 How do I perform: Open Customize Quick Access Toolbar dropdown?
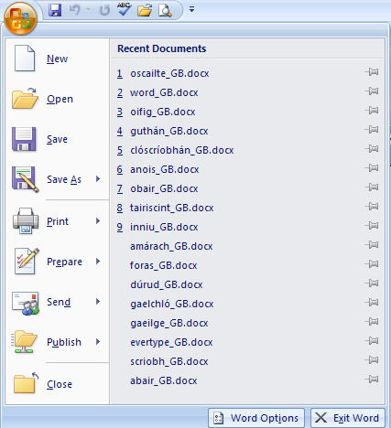(x=191, y=10)
